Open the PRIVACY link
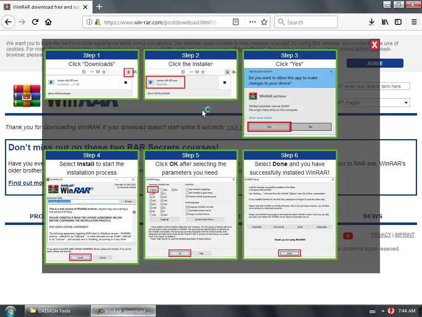Screen dimensions: 422x317 (381, 235)
